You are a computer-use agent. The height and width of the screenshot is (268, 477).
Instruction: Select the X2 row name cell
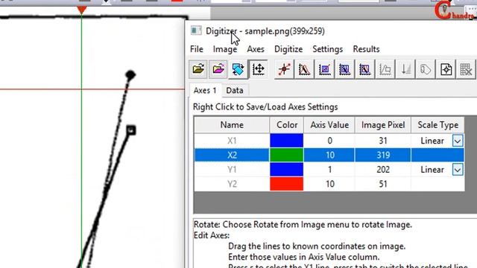232,156
